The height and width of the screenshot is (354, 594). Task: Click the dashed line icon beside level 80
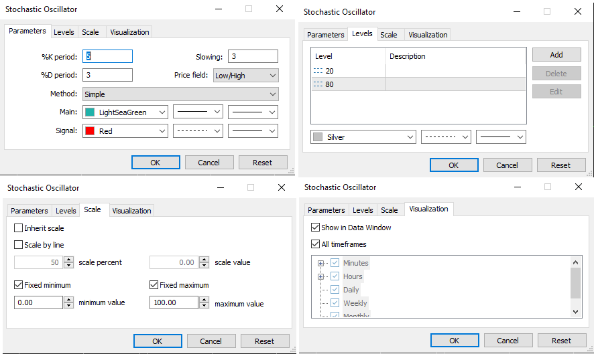(x=319, y=84)
